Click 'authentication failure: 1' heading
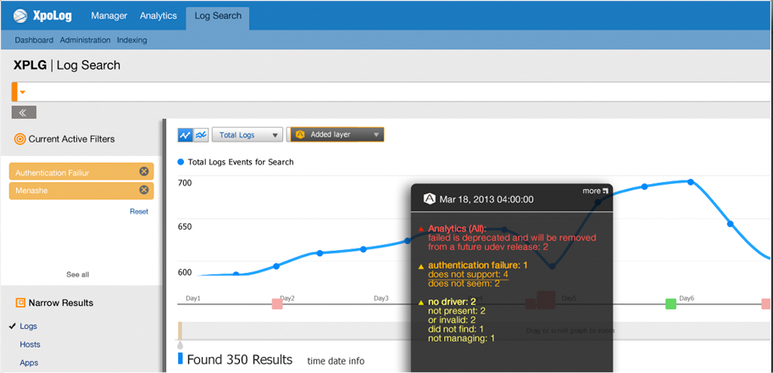 coord(478,265)
